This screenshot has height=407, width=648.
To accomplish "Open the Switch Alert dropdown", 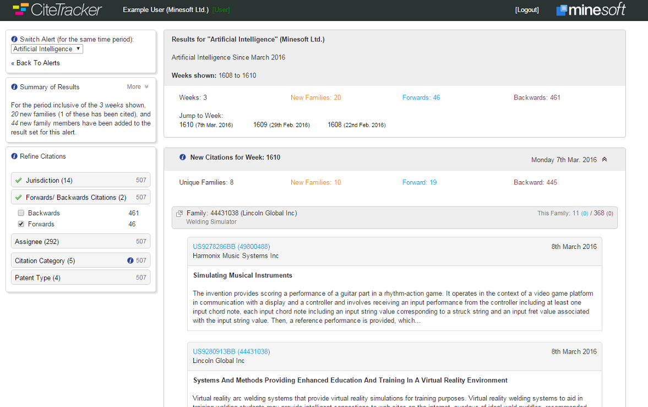I will 47,49.
